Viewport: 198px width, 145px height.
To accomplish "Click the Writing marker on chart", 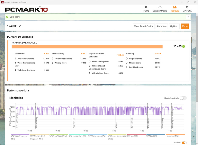I will click(116, 125).
